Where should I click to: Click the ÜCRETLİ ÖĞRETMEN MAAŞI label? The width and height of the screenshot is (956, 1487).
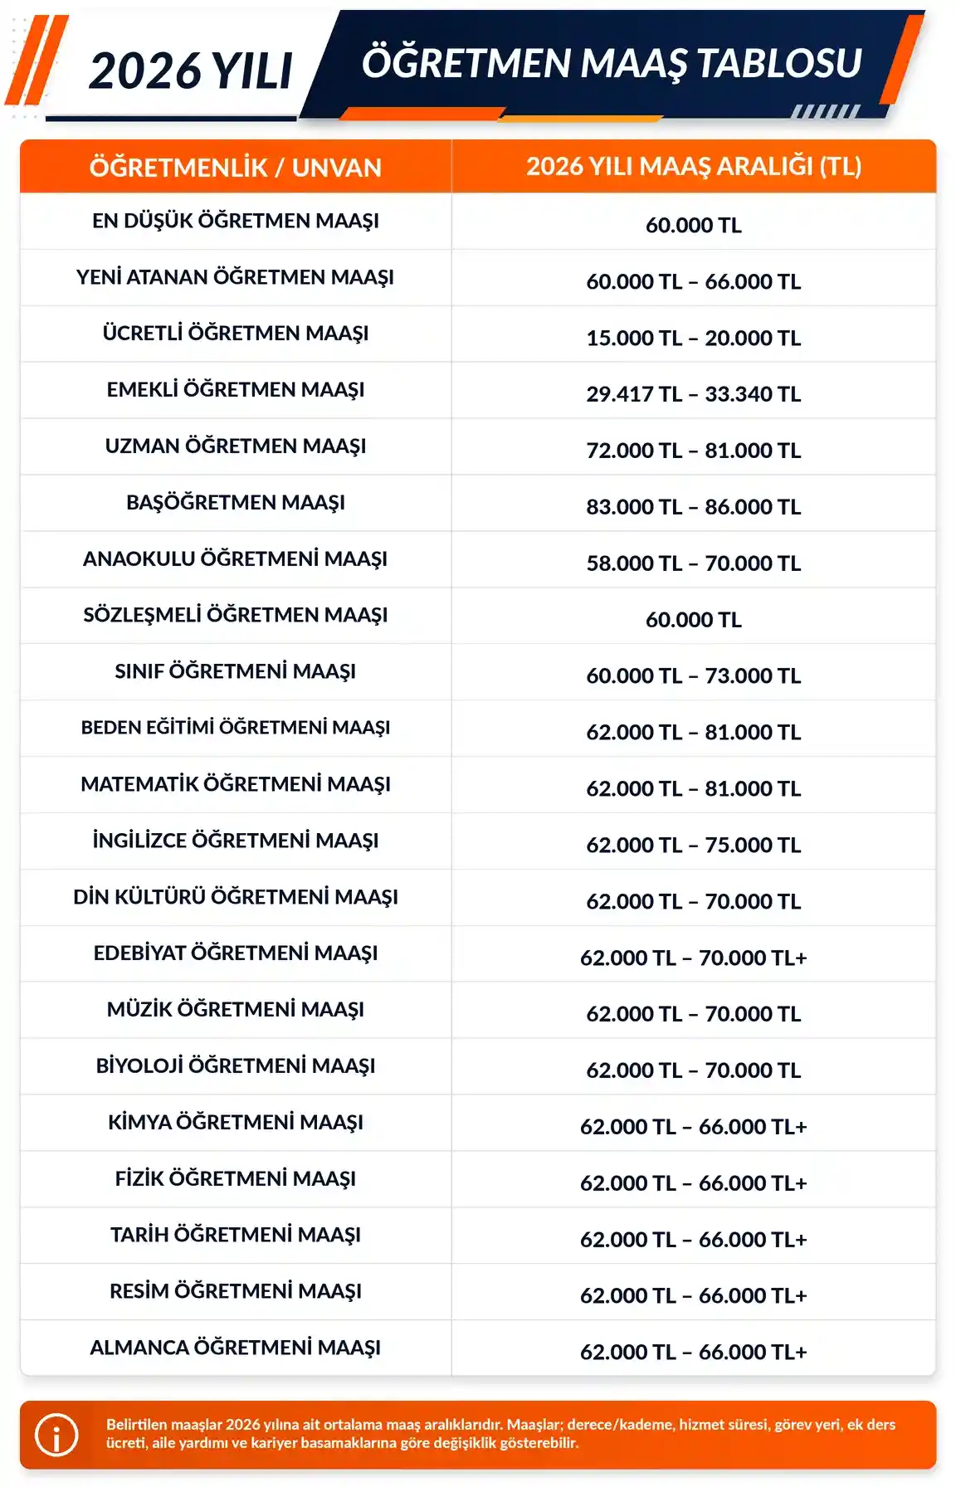coord(236,334)
